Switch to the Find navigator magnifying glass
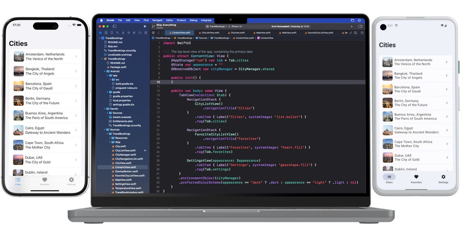The height and width of the screenshot is (235, 462). coord(117,32)
